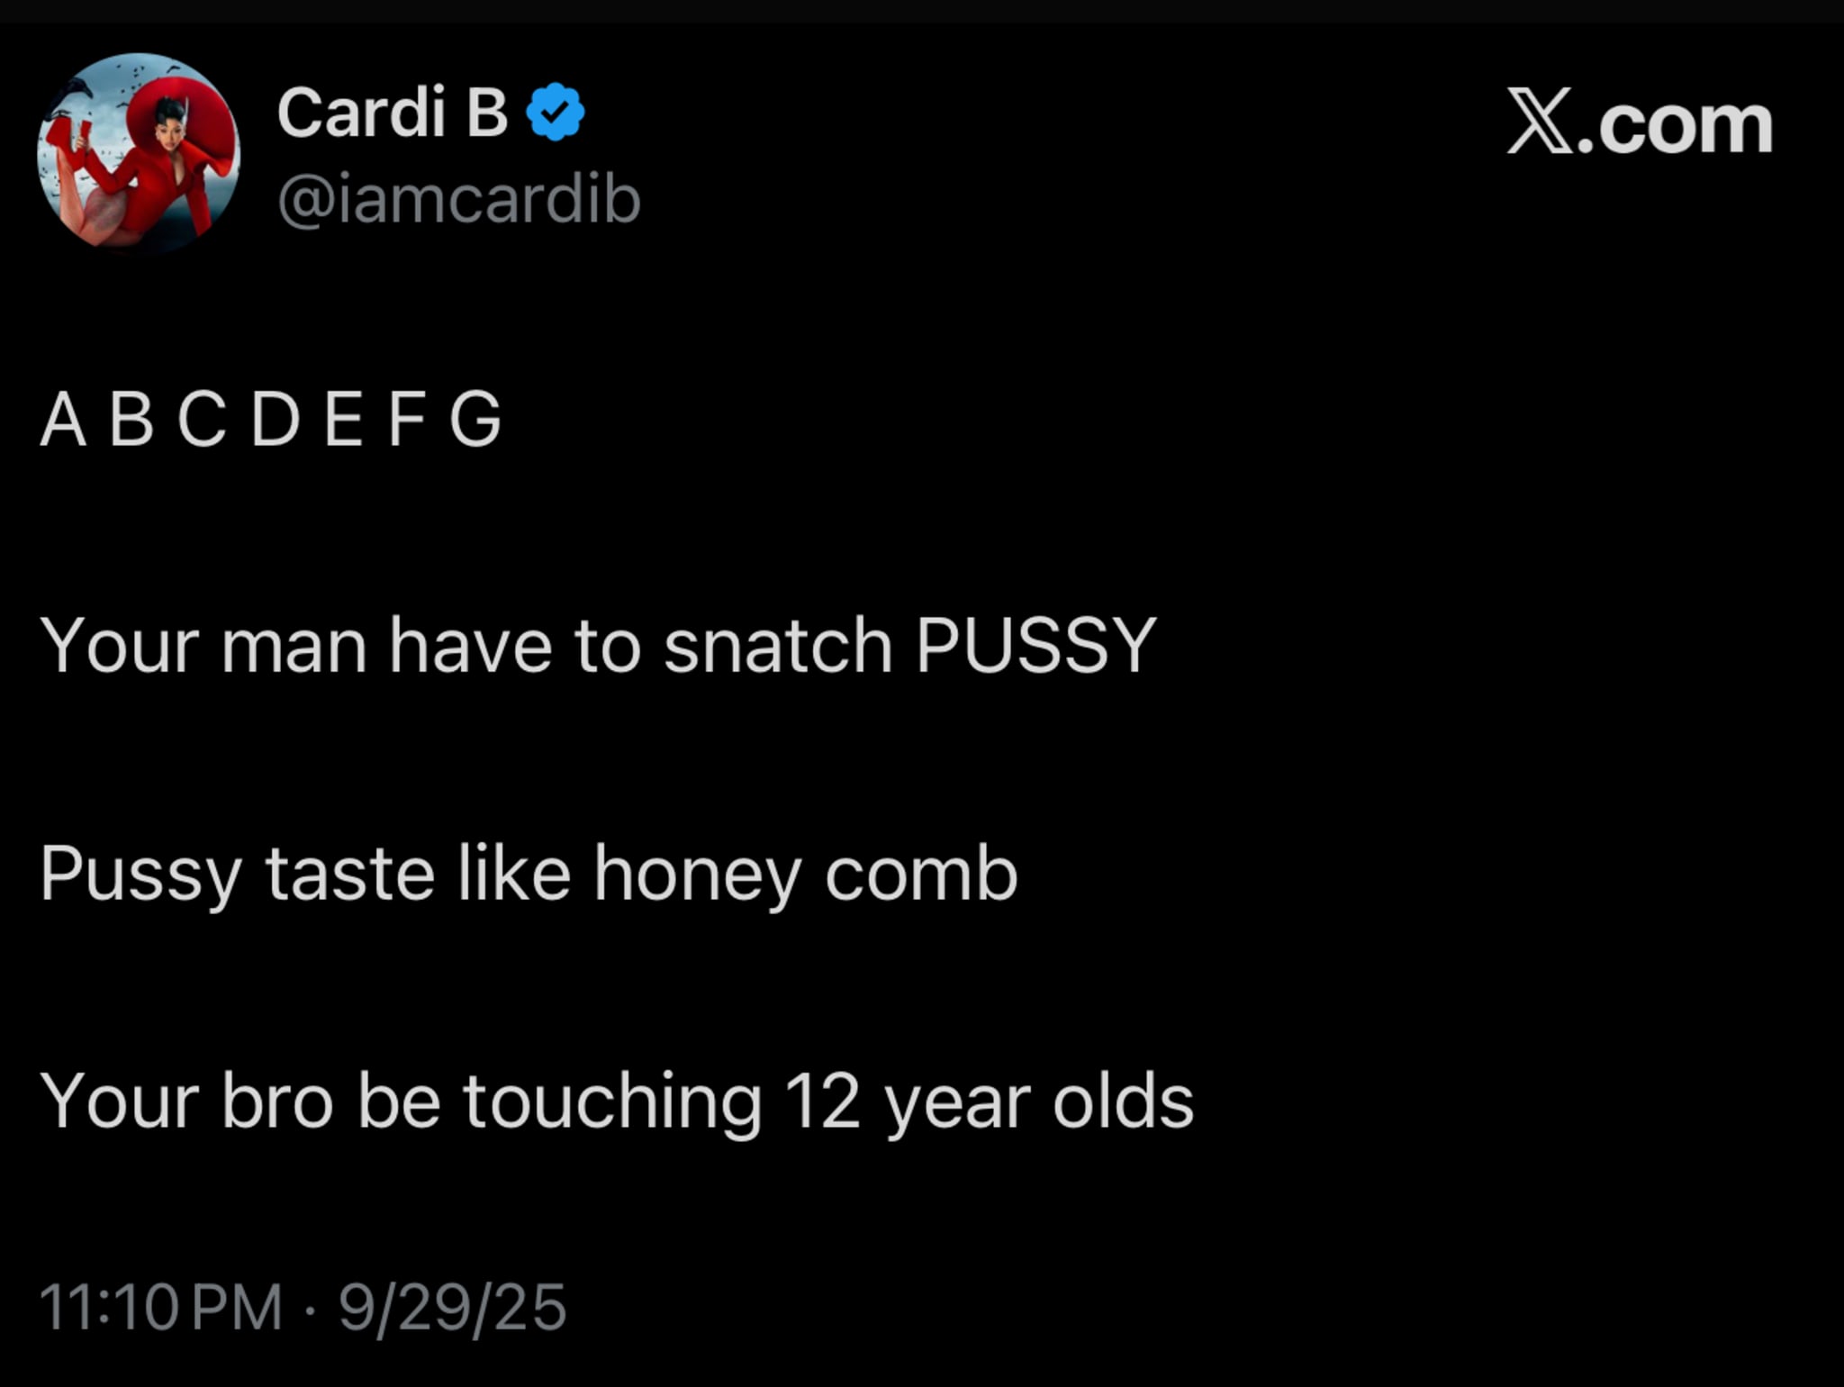Select the "A B C D E F G" line

(x=270, y=419)
